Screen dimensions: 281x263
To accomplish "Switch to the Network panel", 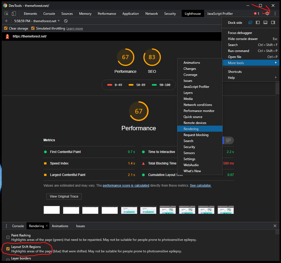I will click(151, 13).
